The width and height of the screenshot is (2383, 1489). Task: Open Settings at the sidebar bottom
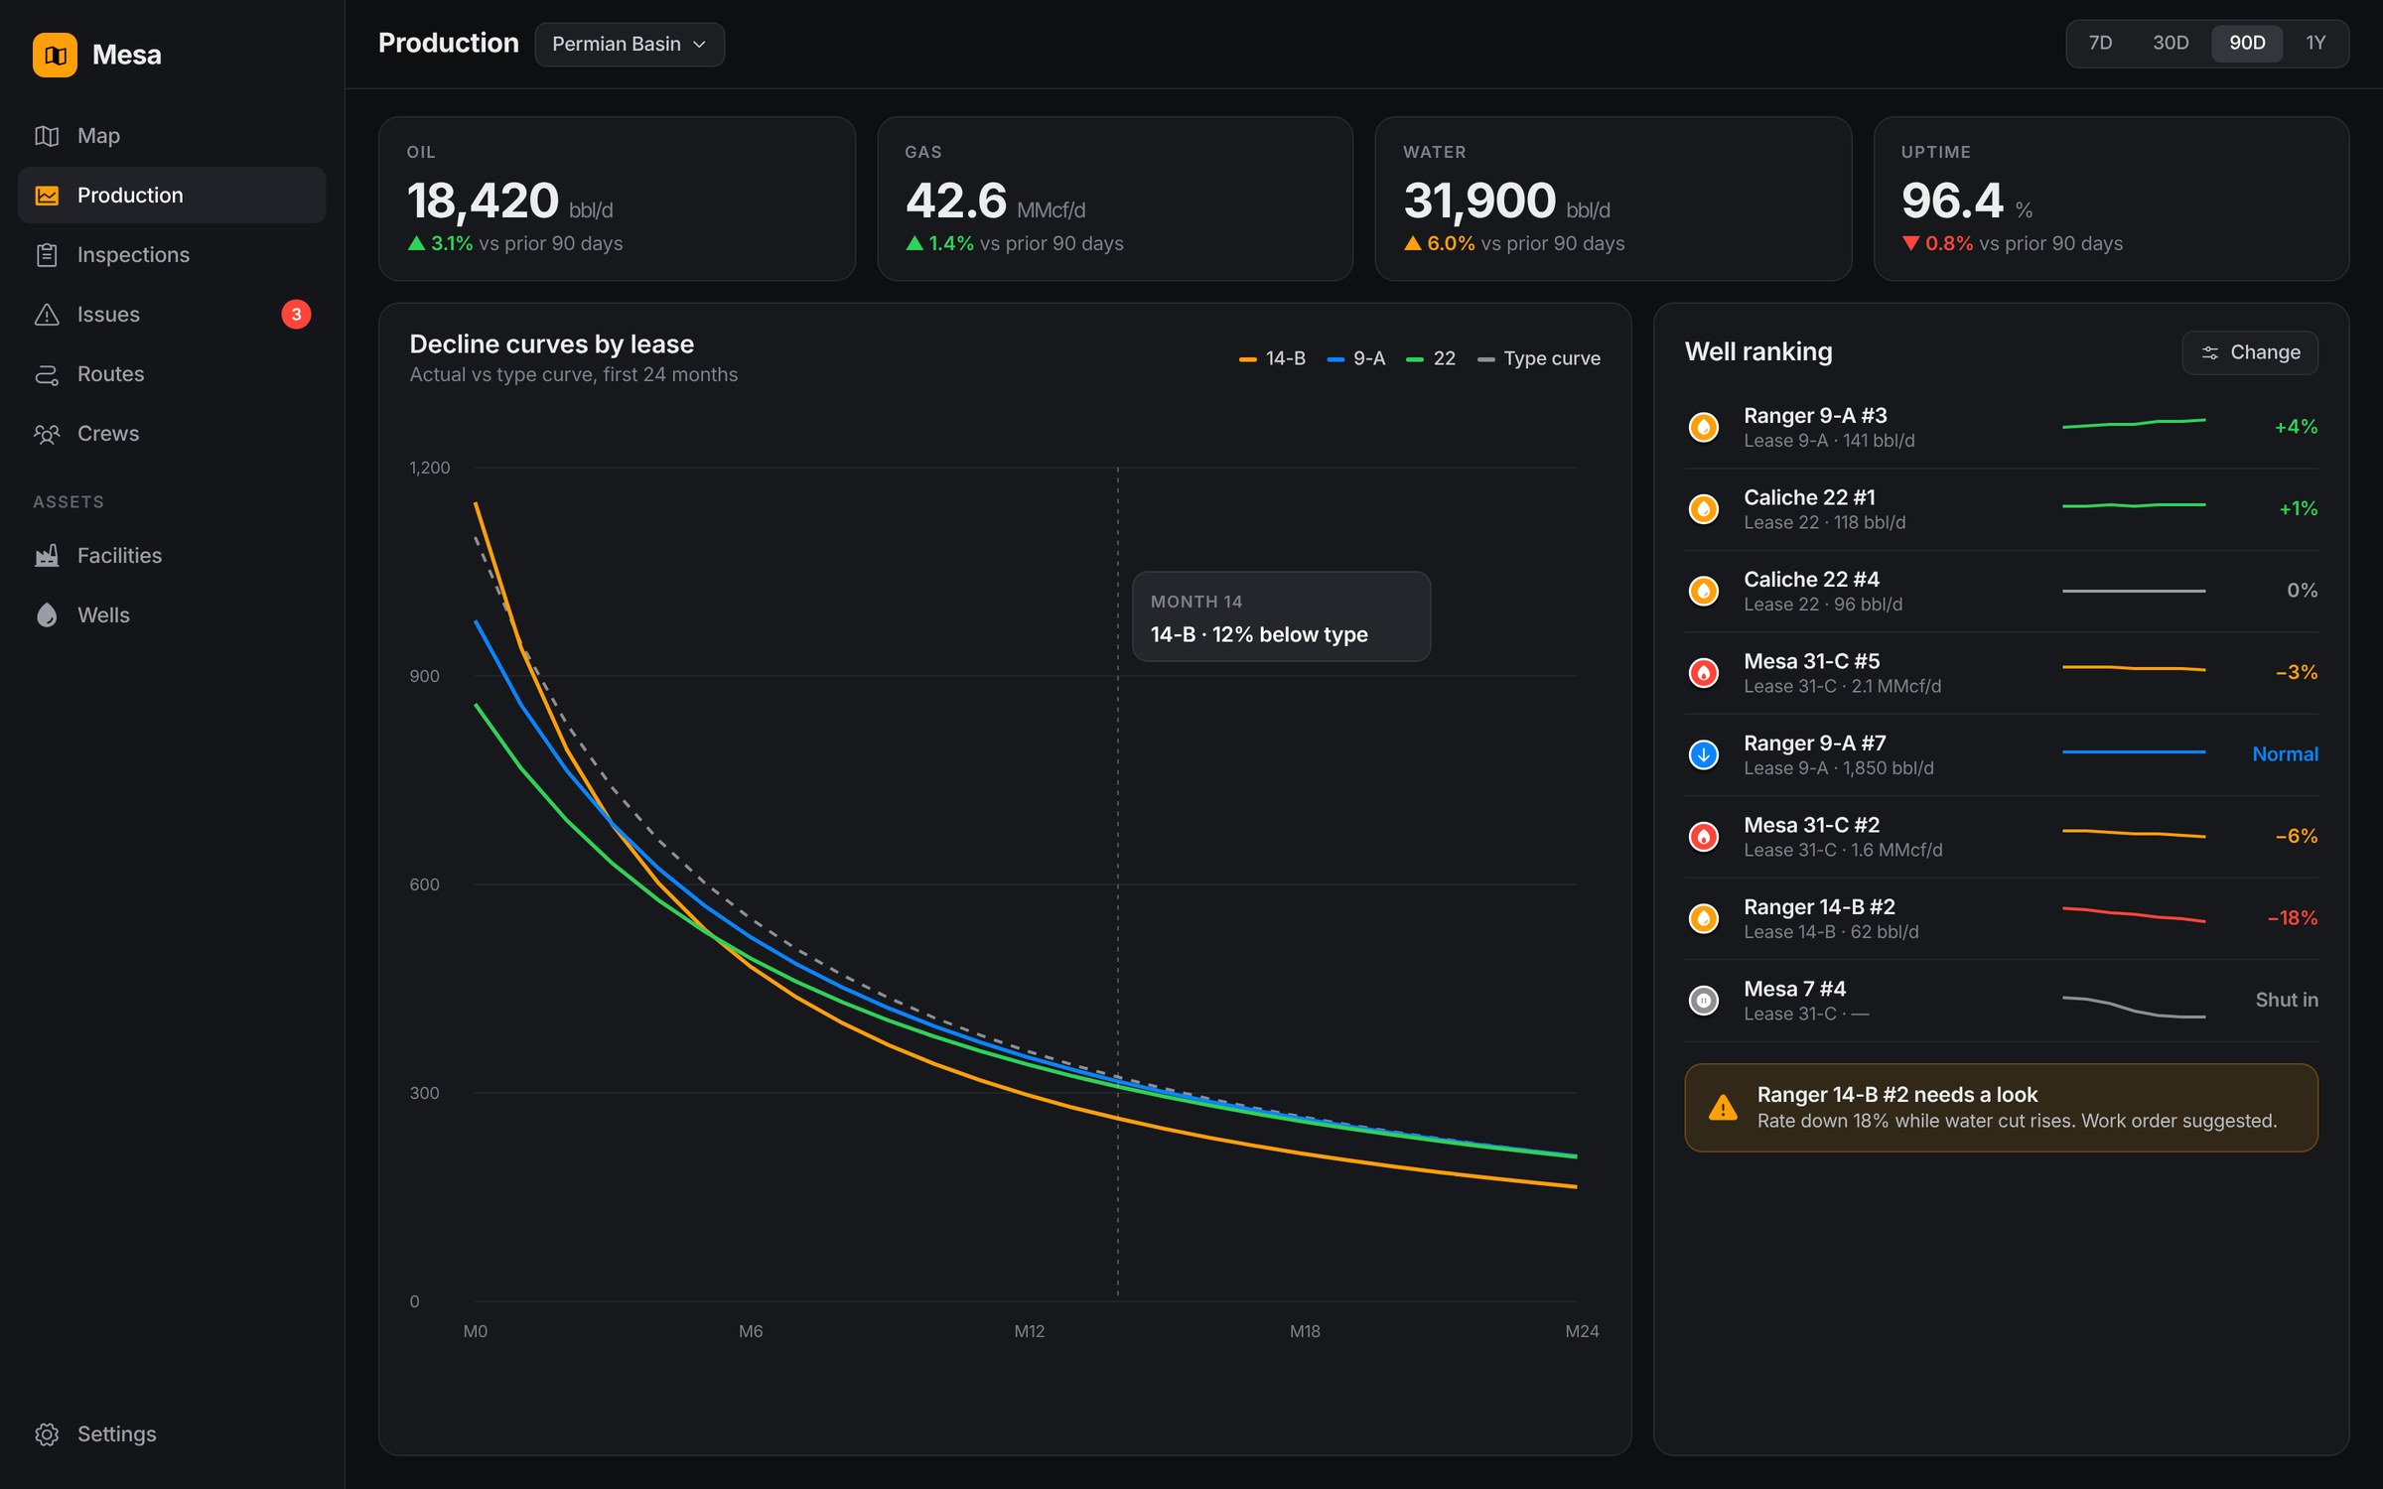click(172, 1434)
